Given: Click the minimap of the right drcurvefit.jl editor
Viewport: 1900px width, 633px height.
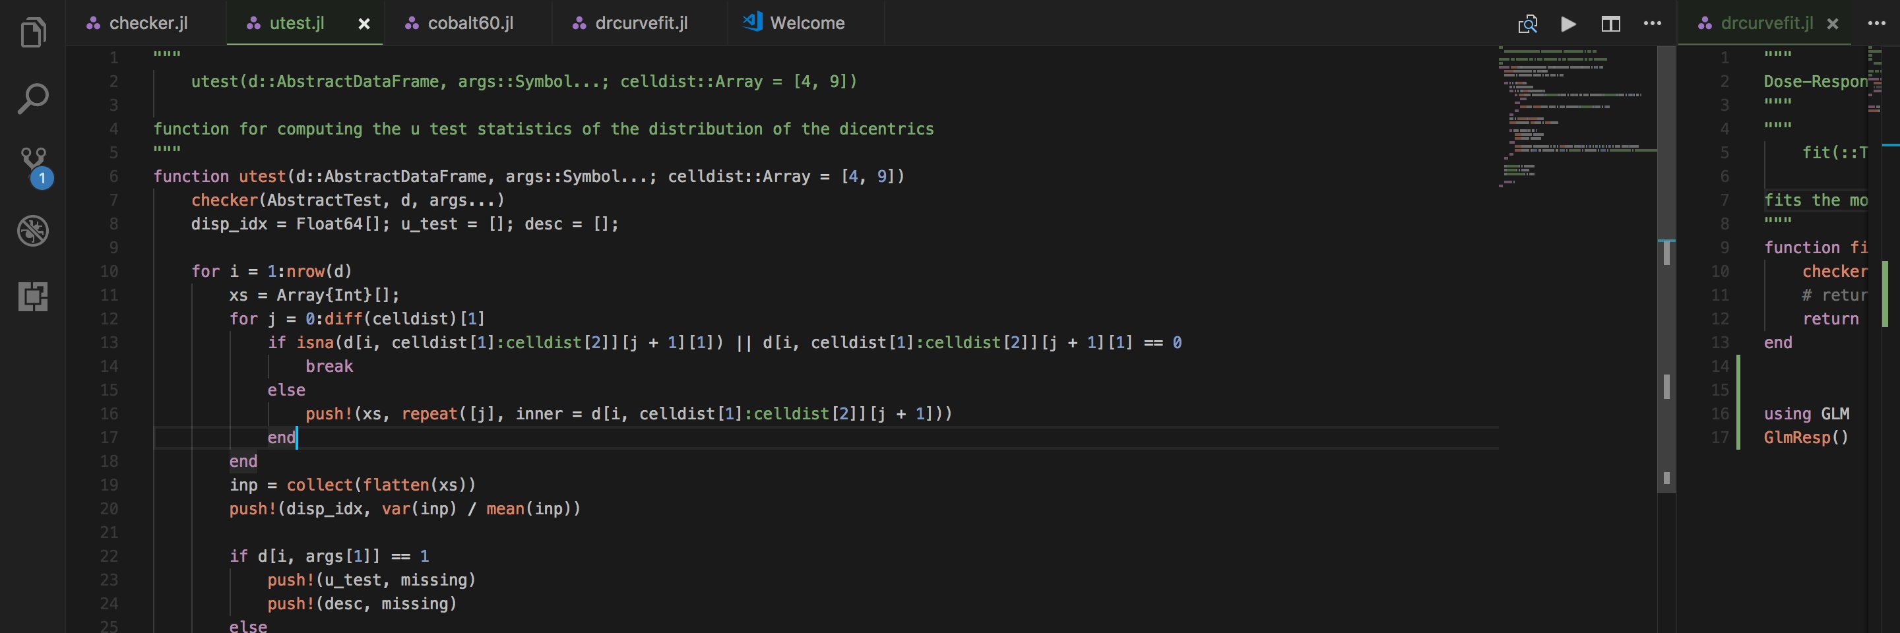Looking at the screenshot, I should pyautogui.click(x=1874, y=81).
